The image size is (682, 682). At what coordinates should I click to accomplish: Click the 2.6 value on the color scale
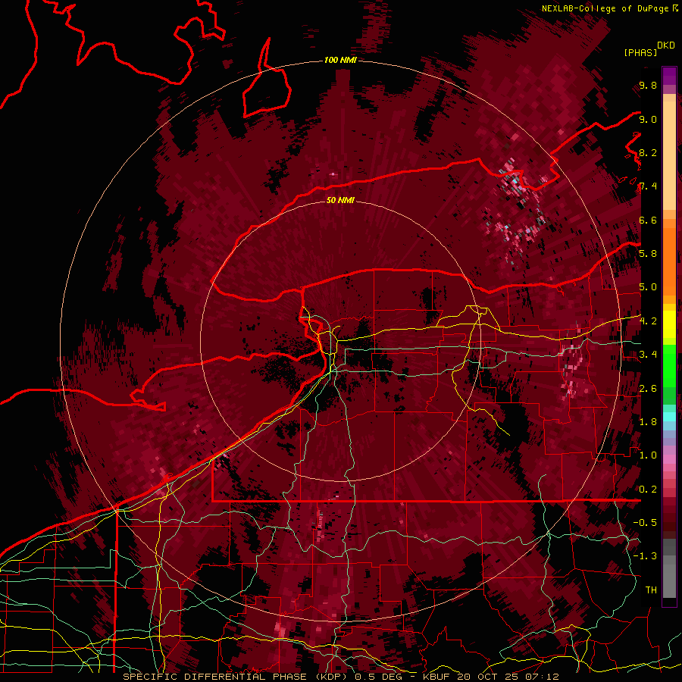tap(648, 388)
